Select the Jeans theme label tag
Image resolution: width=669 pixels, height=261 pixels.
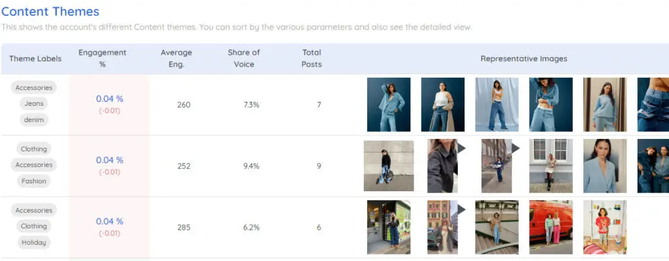[x=34, y=104]
